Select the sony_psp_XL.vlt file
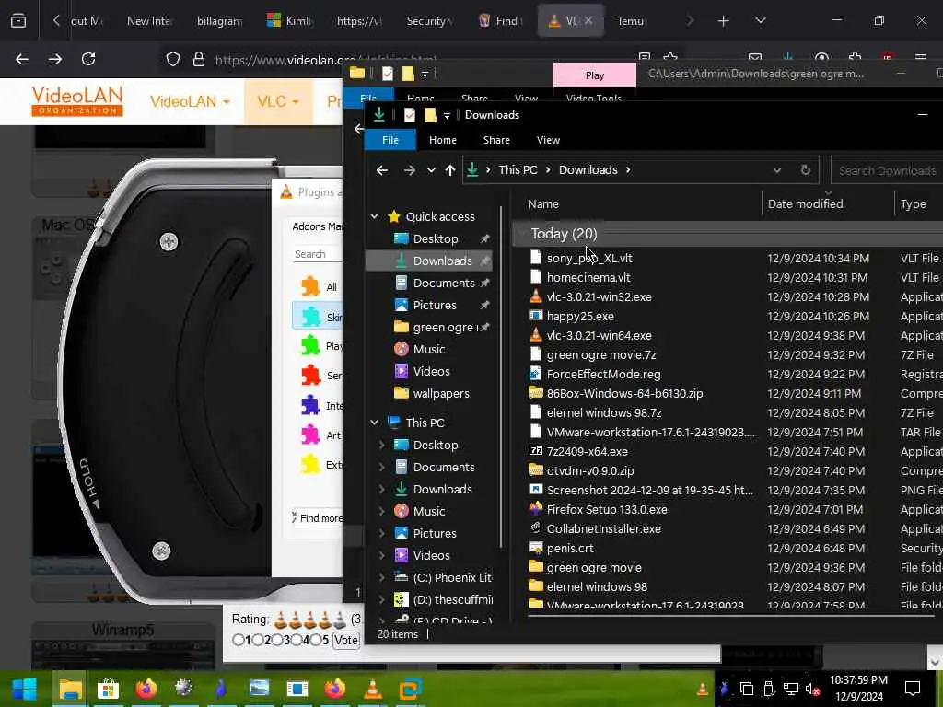 (588, 259)
